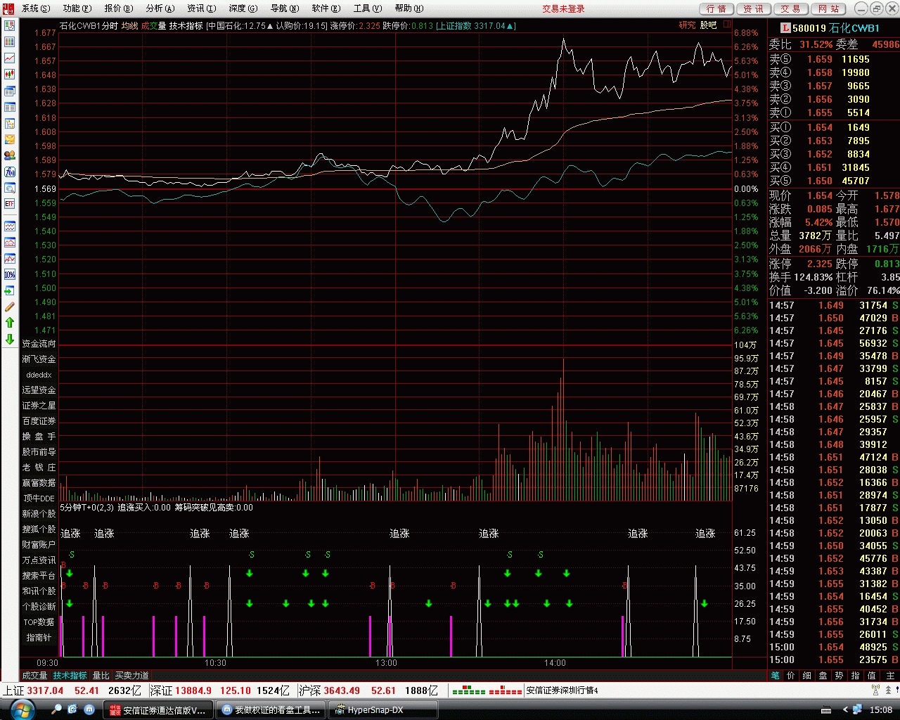Click the ETF icon in the left toolbar
Image resolution: width=900 pixels, height=720 pixels.
click(10, 204)
